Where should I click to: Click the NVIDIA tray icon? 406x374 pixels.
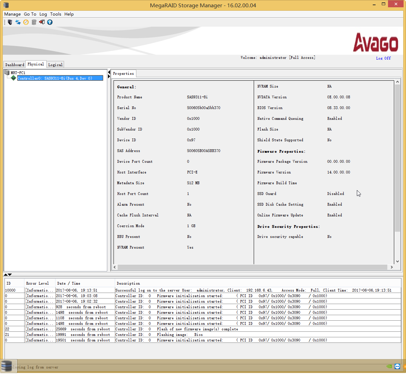point(389,367)
